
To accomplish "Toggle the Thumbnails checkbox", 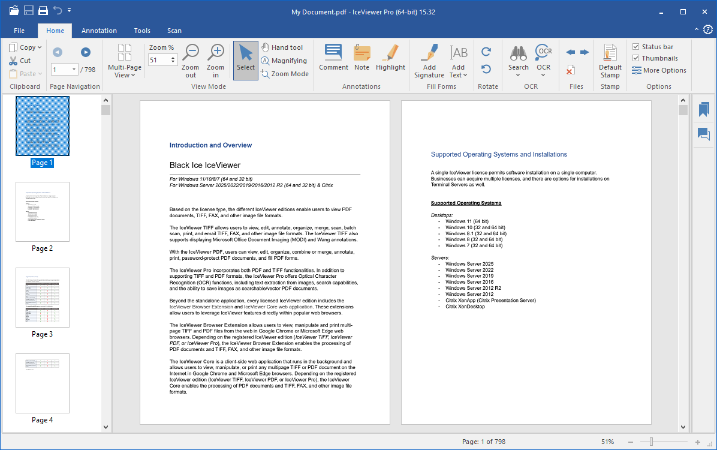I will [x=635, y=58].
